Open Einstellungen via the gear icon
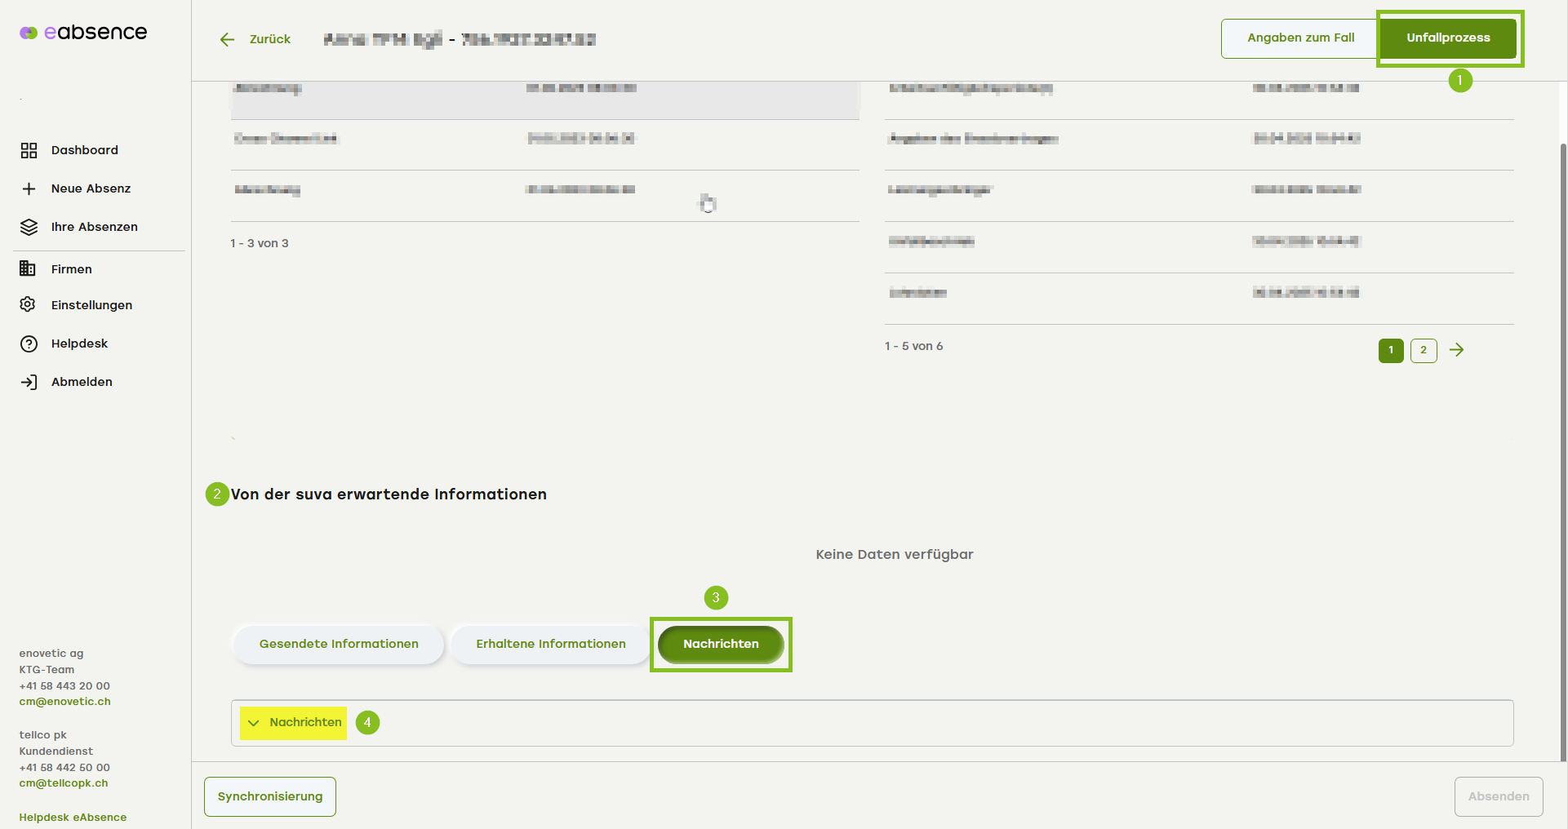Screen dimensions: 1568x829 [28, 304]
